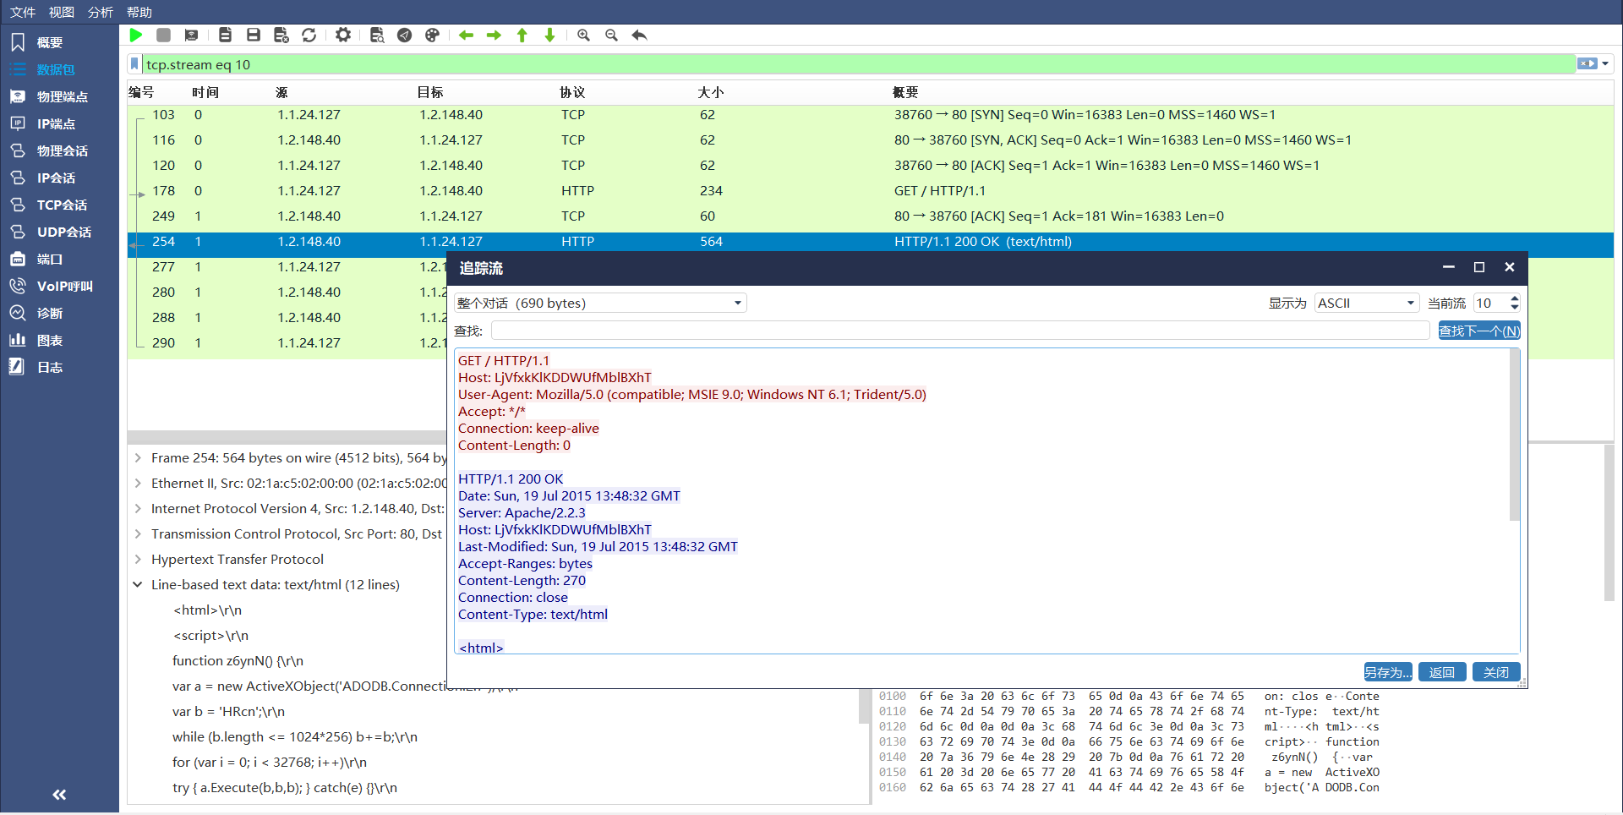Clear or apply filter with blue button
Viewport: 1623px width, 815px height.
click(x=1587, y=63)
